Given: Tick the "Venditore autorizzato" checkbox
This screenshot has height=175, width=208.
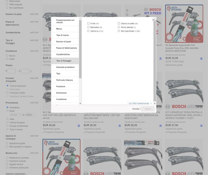Looking at the screenshot, I should [x=7, y=167].
